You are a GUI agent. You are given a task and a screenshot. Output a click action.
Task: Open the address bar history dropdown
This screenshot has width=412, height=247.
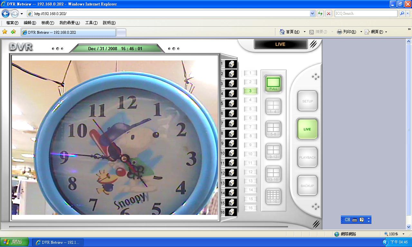312,13
